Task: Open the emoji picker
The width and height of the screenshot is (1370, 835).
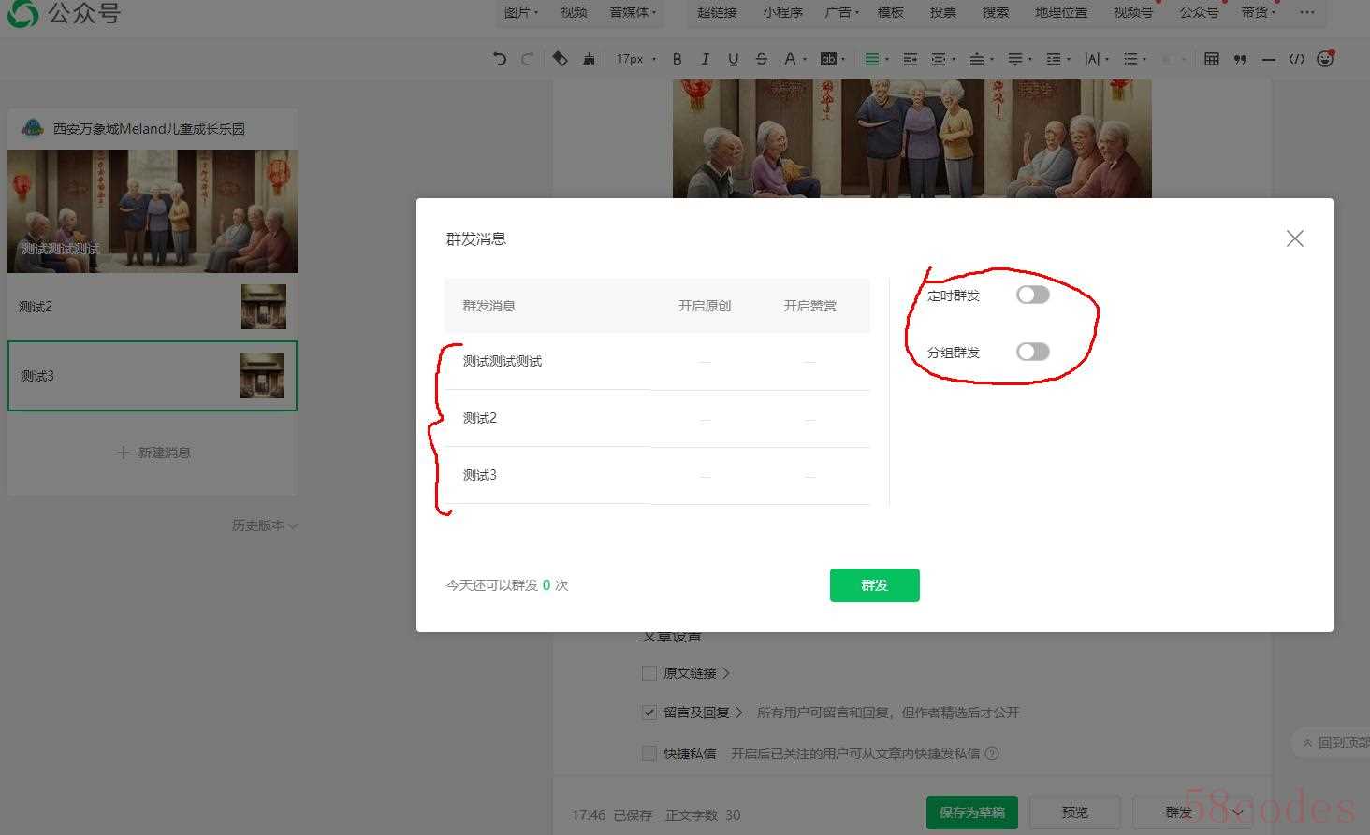Action: (1324, 59)
